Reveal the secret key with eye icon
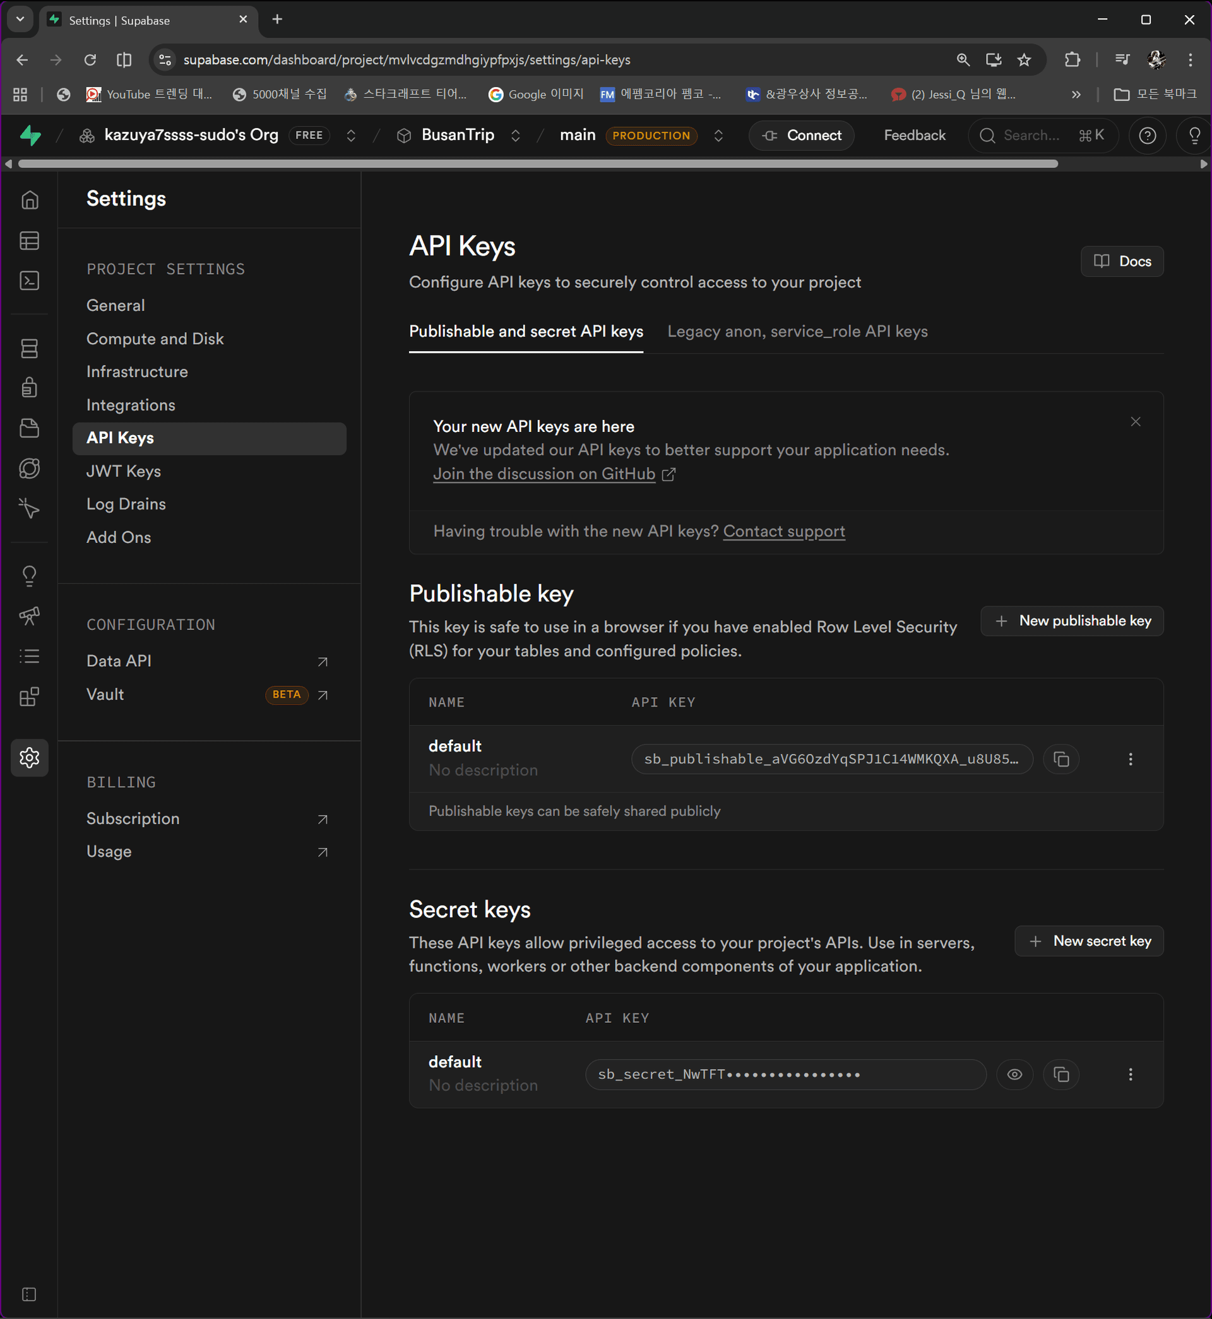This screenshot has width=1212, height=1319. [1014, 1075]
